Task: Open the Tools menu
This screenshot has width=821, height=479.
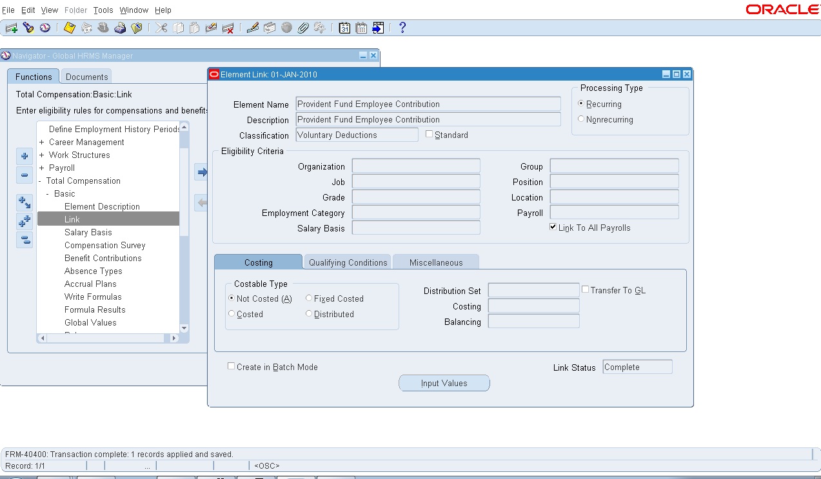Action: pos(103,10)
